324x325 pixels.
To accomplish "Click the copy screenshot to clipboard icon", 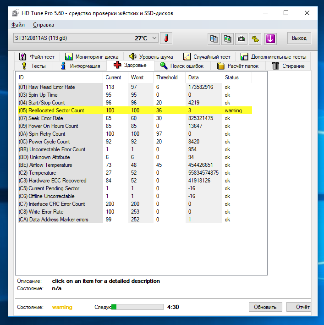I will [x=227, y=39].
